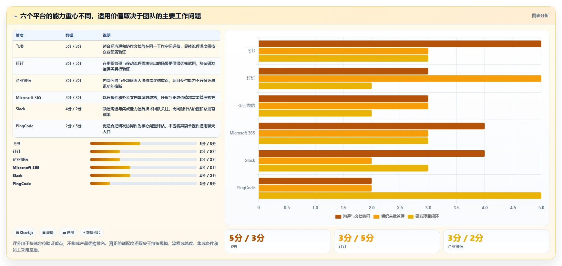Screen dimensions: 562x266
Task: Click the Microsoft 365 progress bar
Action: click(x=143, y=167)
